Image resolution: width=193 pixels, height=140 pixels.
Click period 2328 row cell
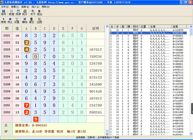point(7,84)
